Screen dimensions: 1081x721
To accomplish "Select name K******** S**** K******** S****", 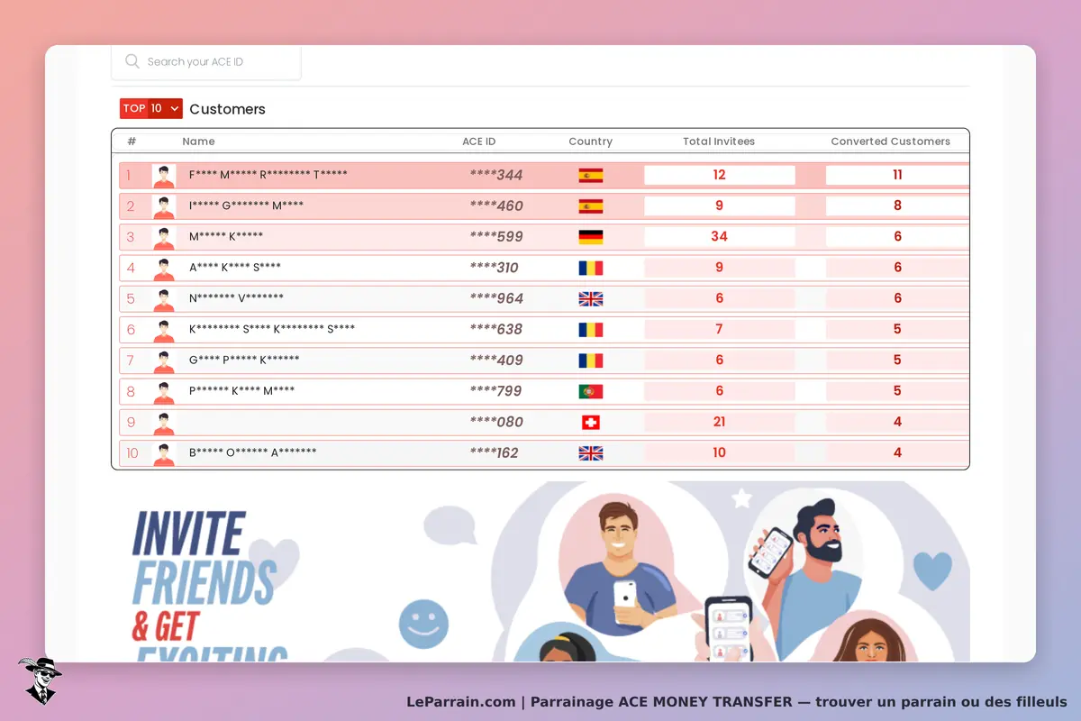I will point(272,328).
